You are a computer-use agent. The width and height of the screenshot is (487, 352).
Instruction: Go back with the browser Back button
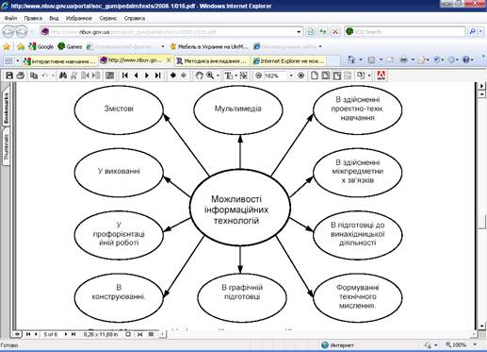coord(8,32)
